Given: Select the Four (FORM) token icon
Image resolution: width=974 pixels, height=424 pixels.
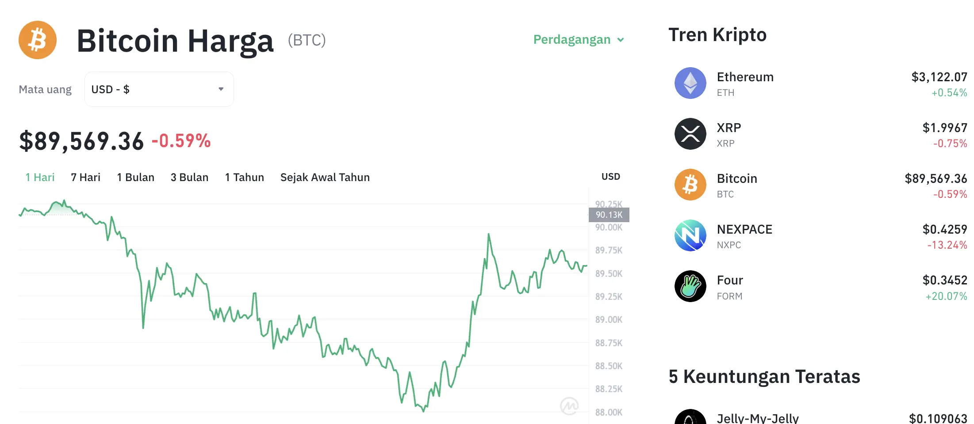Looking at the screenshot, I should point(690,286).
